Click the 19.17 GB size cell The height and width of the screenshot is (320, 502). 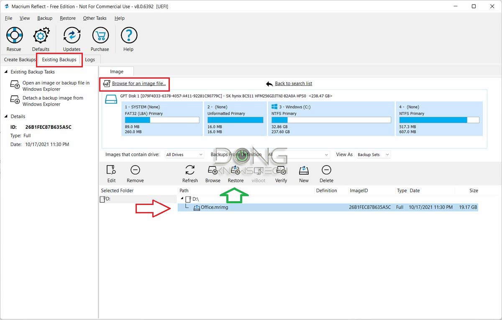click(x=468, y=207)
